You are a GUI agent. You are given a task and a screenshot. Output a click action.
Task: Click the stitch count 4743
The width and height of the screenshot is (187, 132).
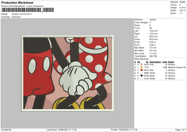[x=146, y=79]
